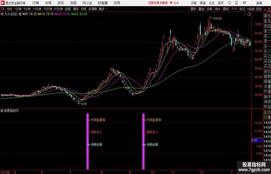Image resolution: width=271 pixels, height=174 pixels.
Task: Click the 游客 user account label
Action: 259,3
